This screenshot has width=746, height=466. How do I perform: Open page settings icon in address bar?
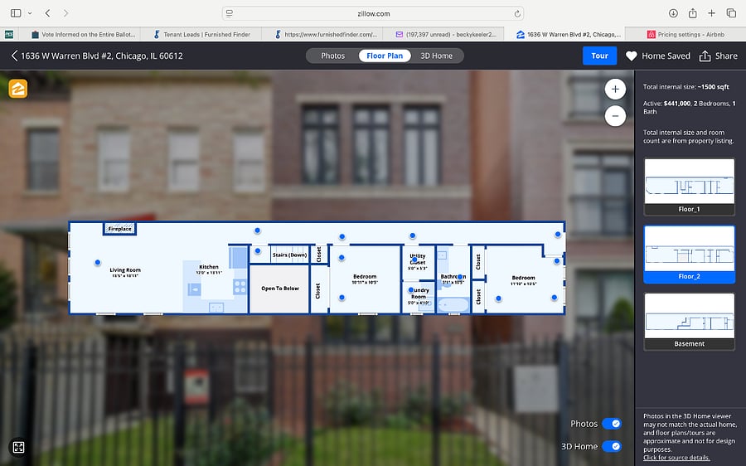pos(230,14)
